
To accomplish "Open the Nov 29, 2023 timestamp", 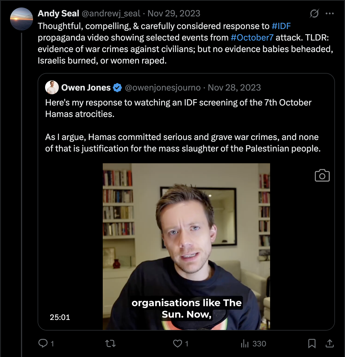I will point(174,14).
